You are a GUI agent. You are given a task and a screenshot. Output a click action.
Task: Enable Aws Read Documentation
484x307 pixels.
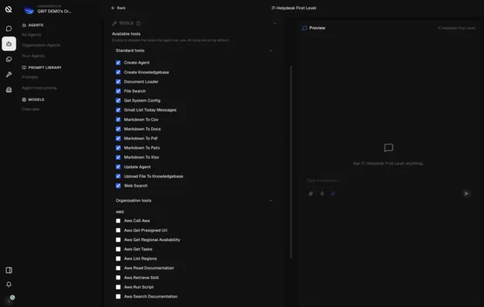(118, 268)
